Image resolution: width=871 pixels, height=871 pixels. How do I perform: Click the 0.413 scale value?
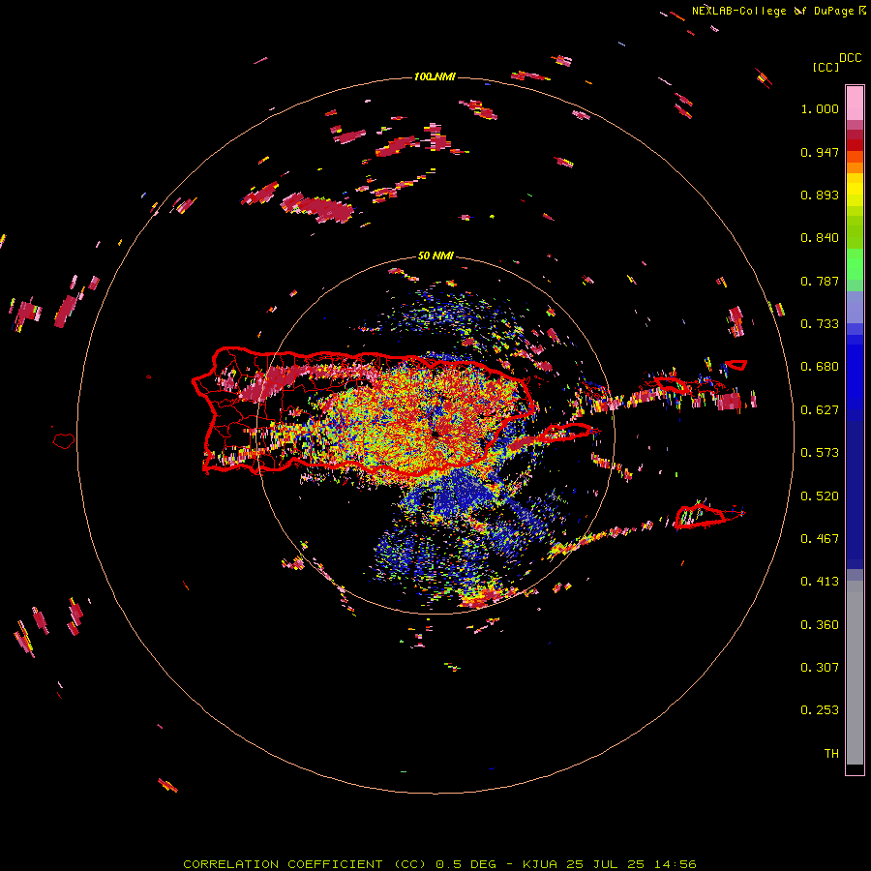(820, 582)
